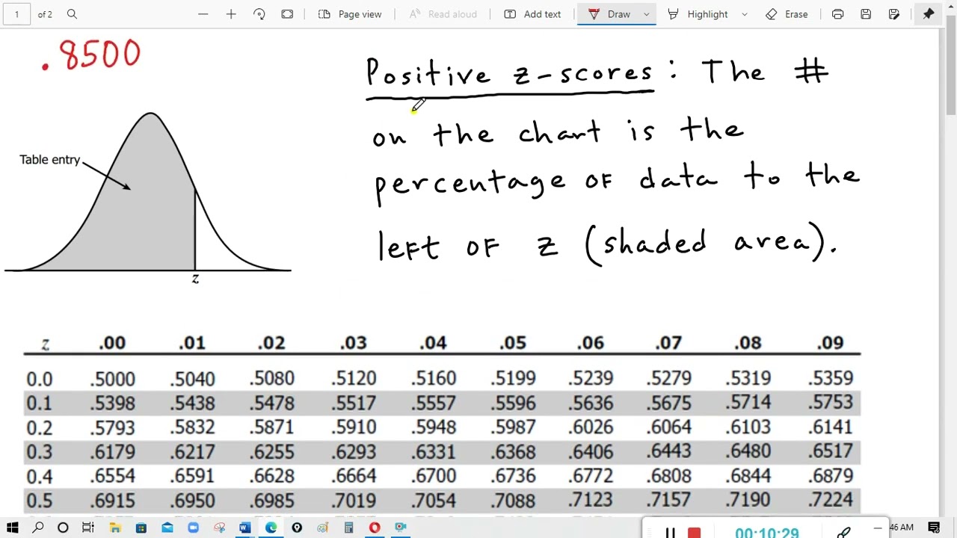957x538 pixels.
Task: Click table value .6915 in row 0.5
Action: tap(113, 500)
